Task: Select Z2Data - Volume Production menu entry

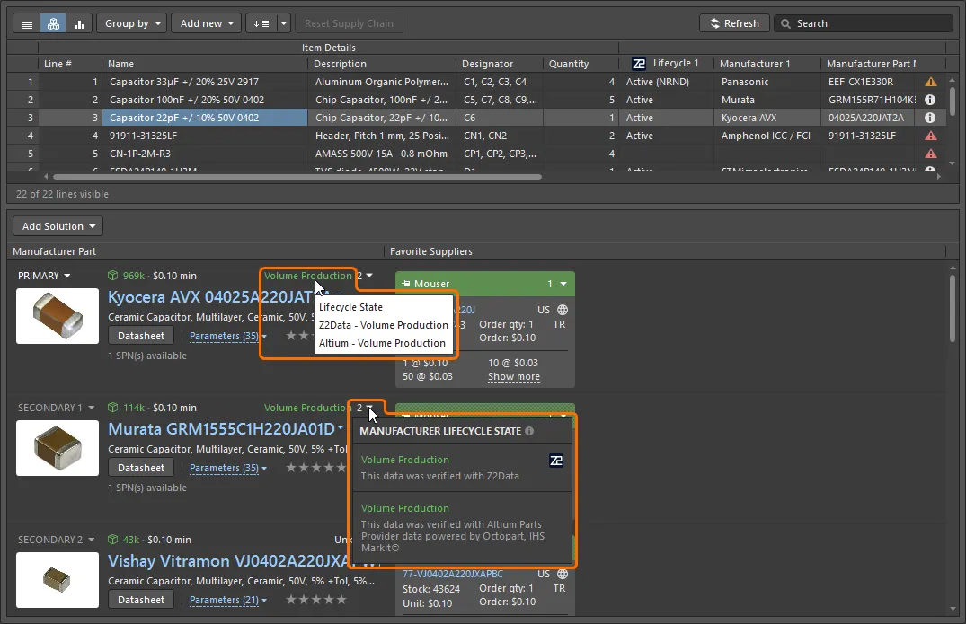Action: [383, 325]
